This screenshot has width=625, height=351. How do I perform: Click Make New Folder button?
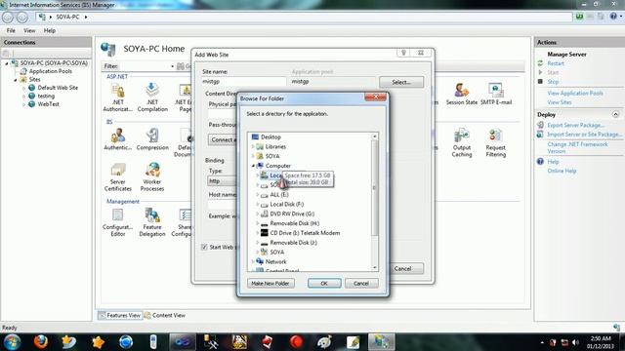tap(271, 284)
